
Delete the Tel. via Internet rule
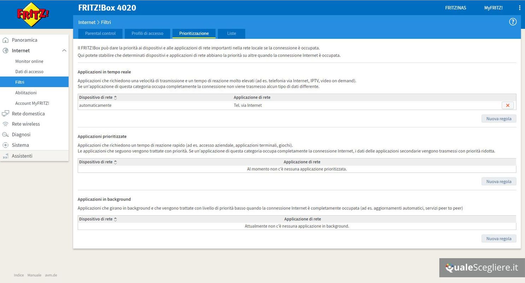(x=507, y=105)
